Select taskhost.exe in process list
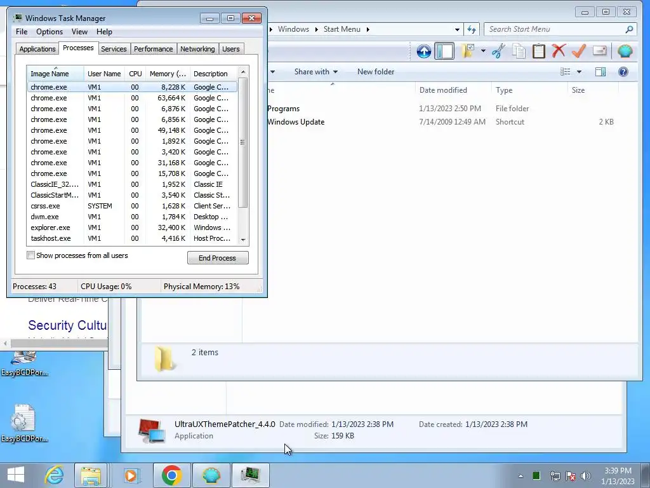The height and width of the screenshot is (488, 650). coord(132,238)
